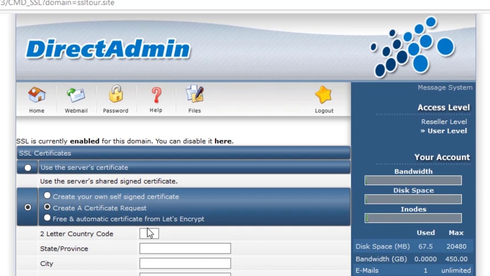Screen dimensions: 490x276
Task: Click the Inodes usage bar
Action: [413, 218]
